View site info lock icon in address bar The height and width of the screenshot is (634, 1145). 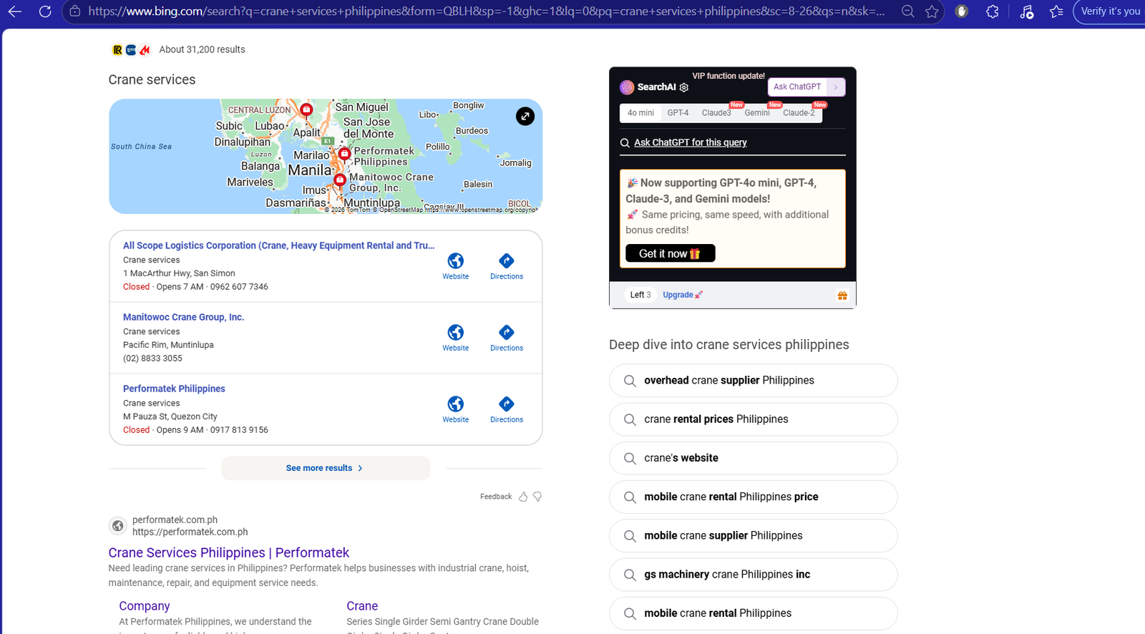75,11
